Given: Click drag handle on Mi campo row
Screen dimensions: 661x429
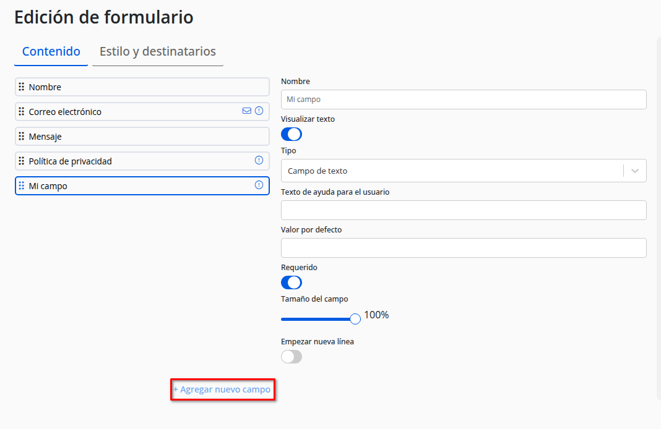Looking at the screenshot, I should (22, 186).
